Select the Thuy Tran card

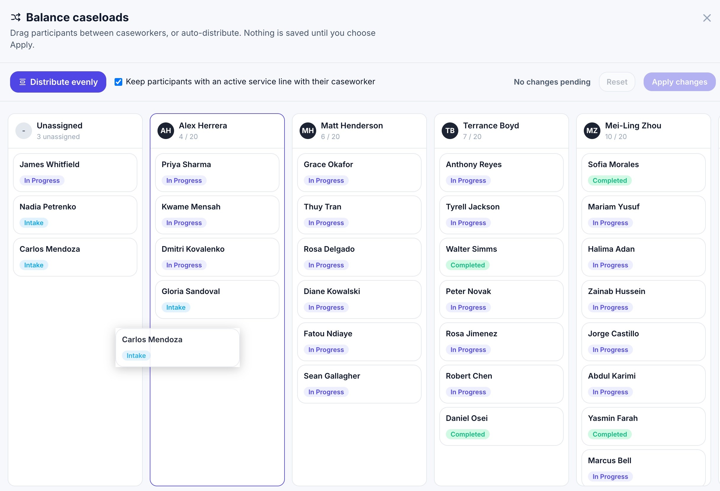pyautogui.click(x=359, y=215)
